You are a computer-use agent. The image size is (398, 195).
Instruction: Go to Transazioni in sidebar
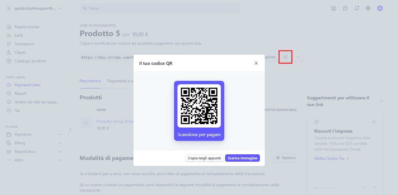pyautogui.click(x=24, y=44)
